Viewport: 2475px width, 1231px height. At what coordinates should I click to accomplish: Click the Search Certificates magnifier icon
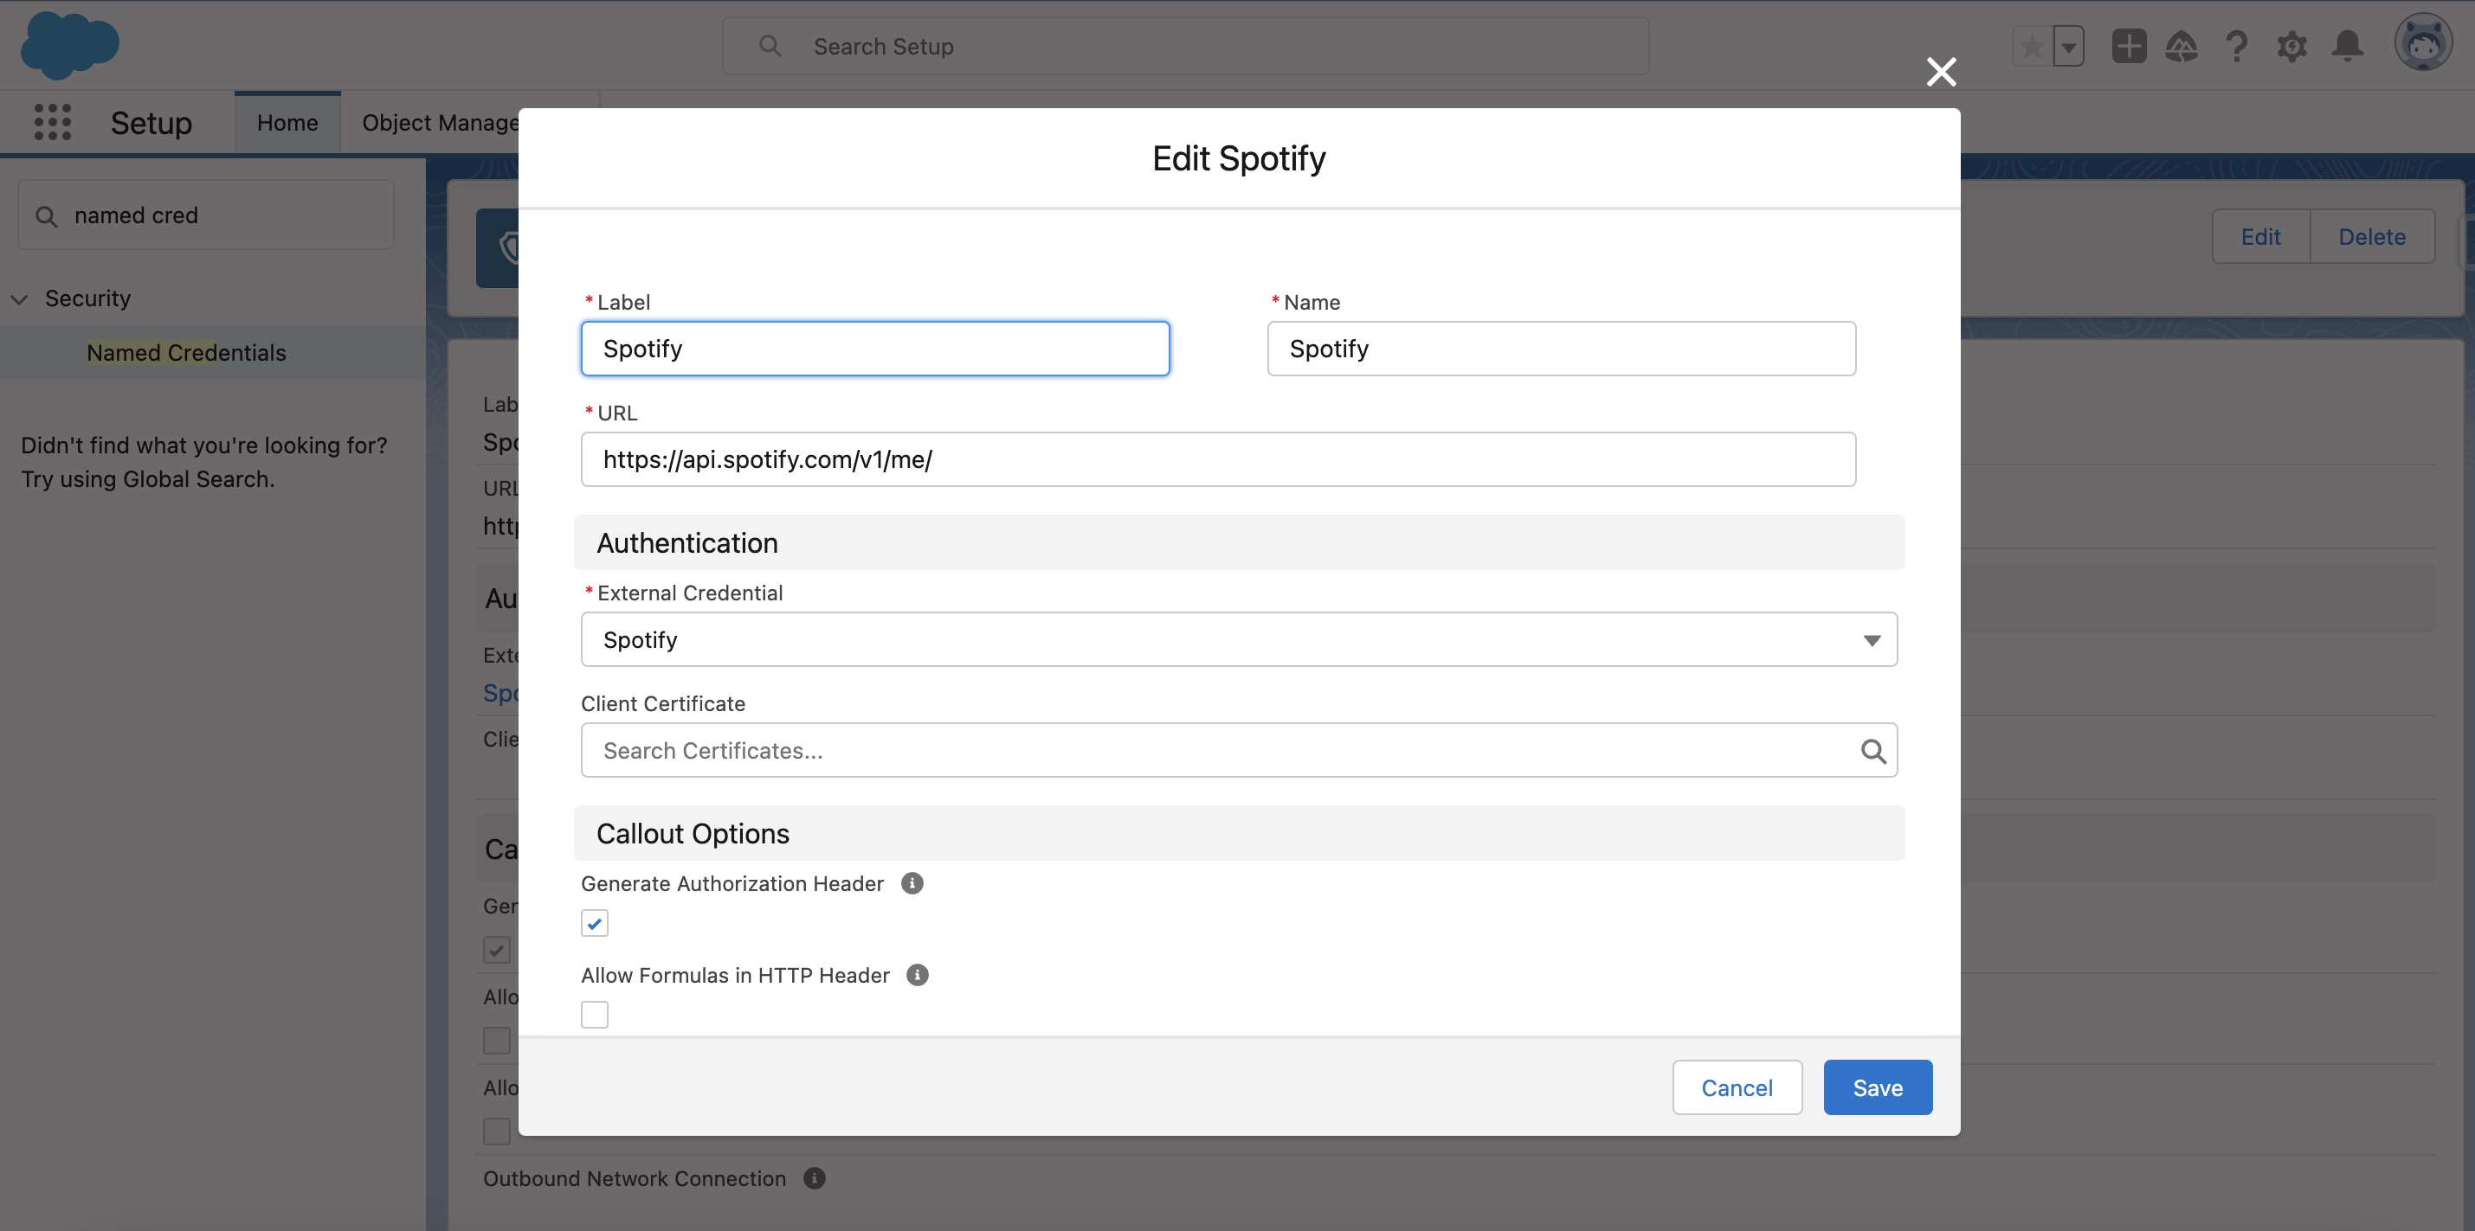click(x=1872, y=751)
